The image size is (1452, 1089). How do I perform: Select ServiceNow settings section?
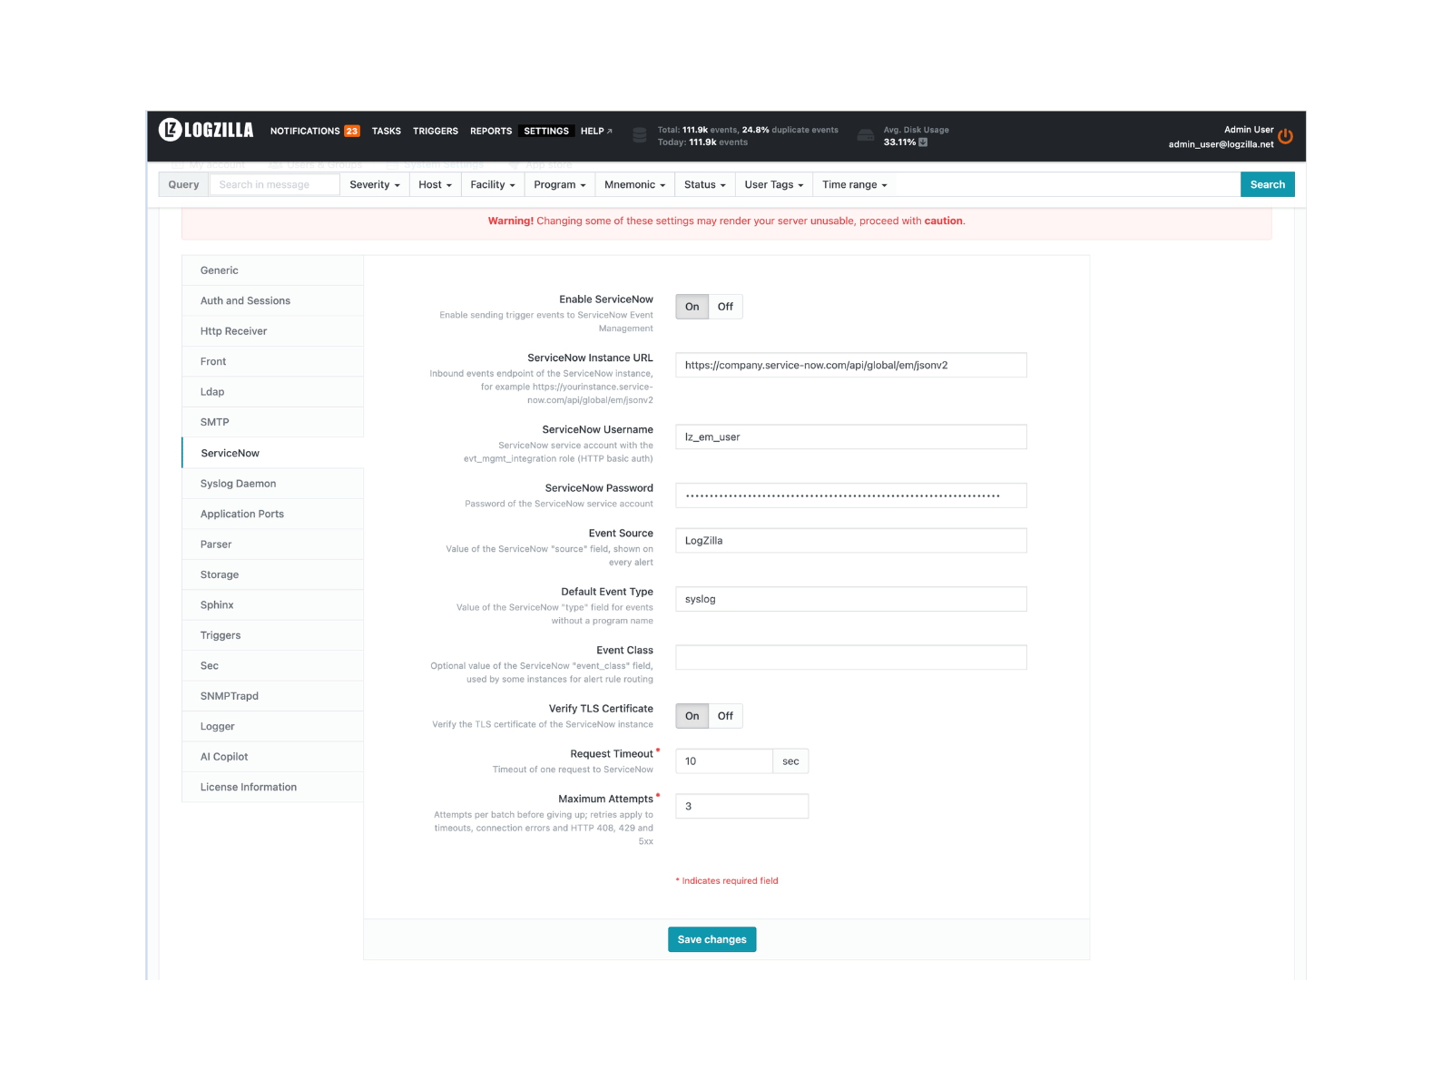pyautogui.click(x=273, y=453)
